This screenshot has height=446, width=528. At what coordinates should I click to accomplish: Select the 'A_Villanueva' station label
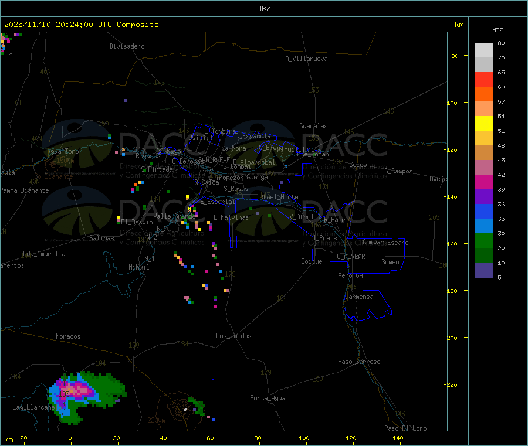306,59
